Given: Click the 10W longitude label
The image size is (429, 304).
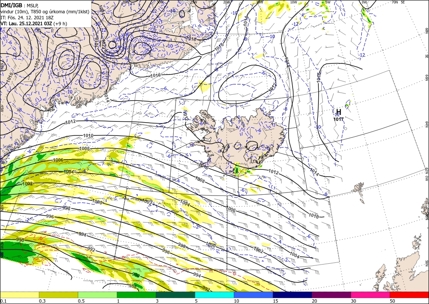Looking at the screenshot, I should point(293,2).
